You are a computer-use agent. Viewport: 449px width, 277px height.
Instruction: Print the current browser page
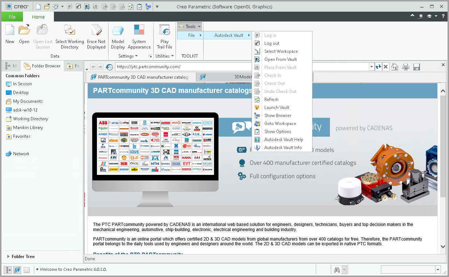(x=406, y=67)
